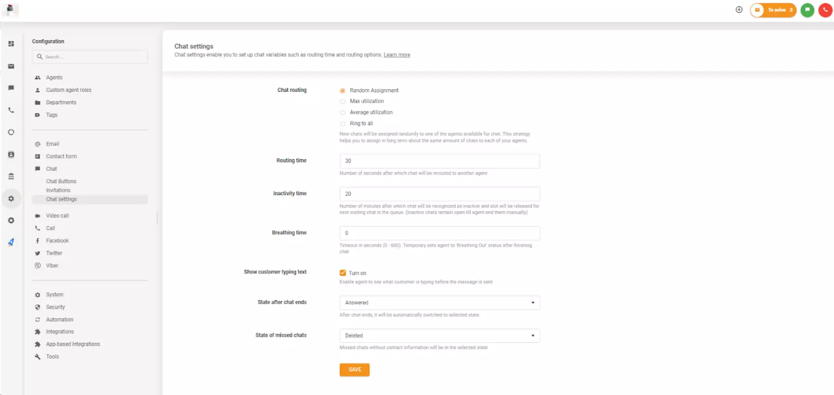Viewport: 834px width, 395px height.
Task: Open the Calls phone icon
Action: [x=11, y=110]
